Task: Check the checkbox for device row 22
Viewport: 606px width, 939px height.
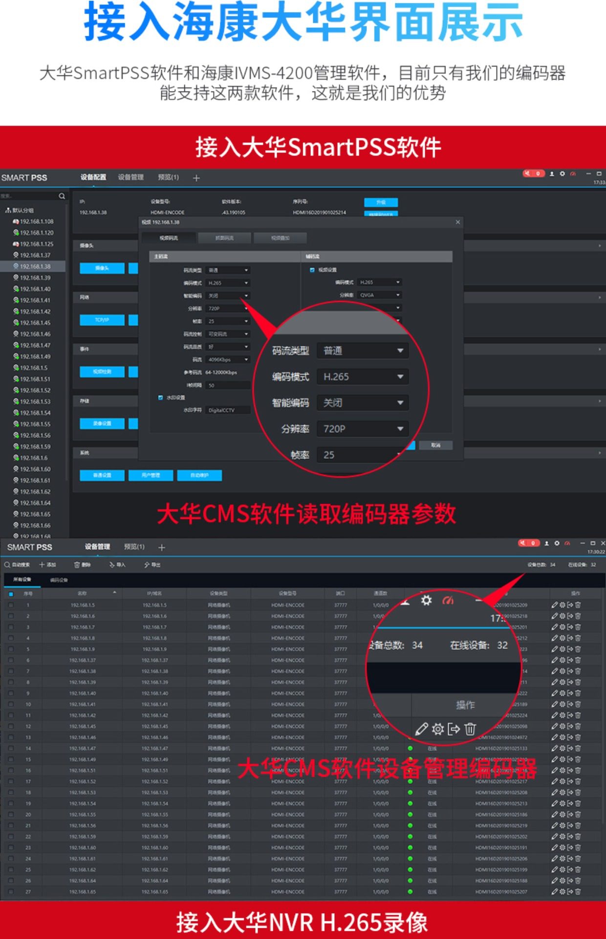Action: 11,837
